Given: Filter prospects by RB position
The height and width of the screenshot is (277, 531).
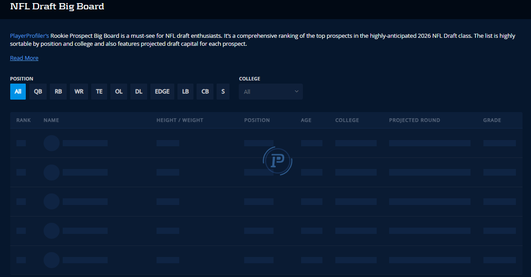Looking at the screenshot, I should [58, 92].
